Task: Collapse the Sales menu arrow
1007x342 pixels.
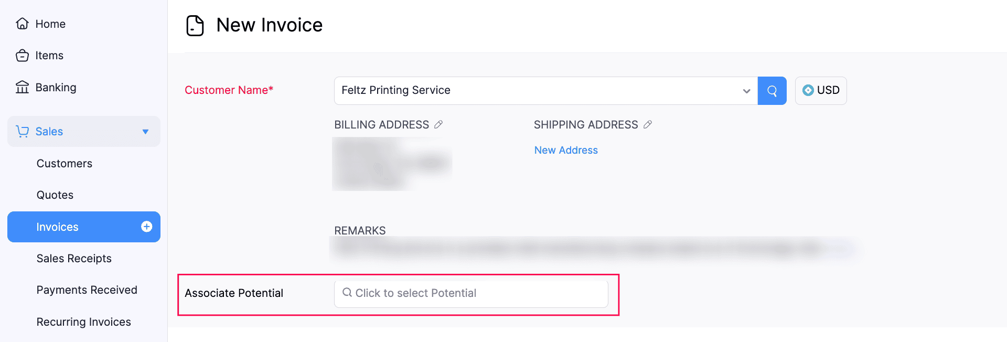Action: pyautogui.click(x=145, y=132)
